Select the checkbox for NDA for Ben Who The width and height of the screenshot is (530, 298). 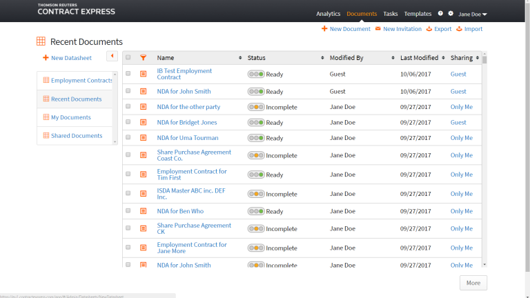coord(128,211)
